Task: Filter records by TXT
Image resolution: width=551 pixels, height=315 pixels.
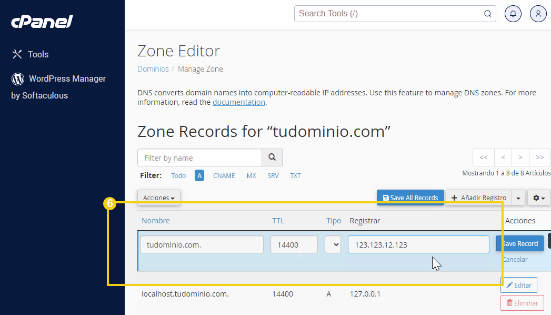Action: (296, 176)
